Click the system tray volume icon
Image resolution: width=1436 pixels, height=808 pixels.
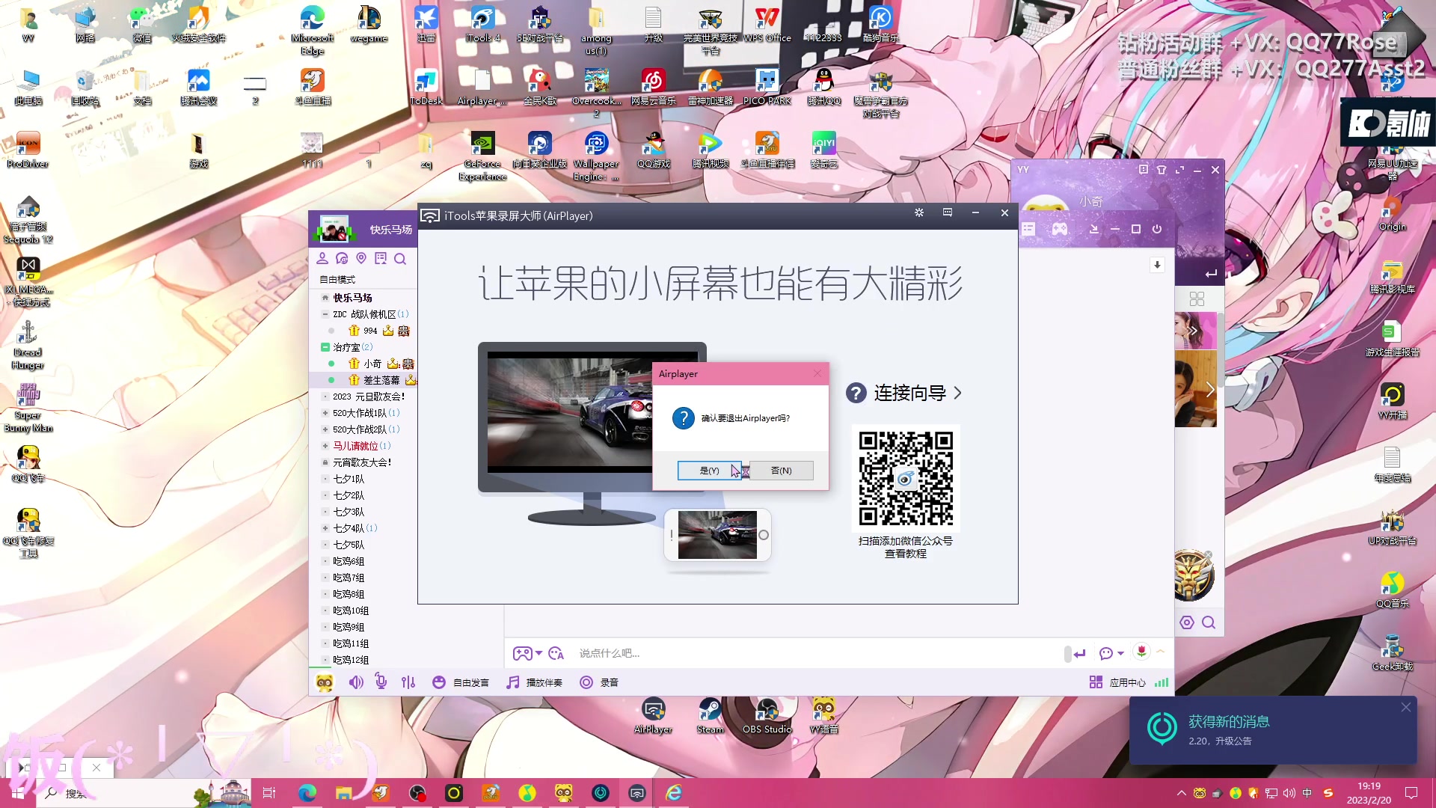click(x=1289, y=793)
